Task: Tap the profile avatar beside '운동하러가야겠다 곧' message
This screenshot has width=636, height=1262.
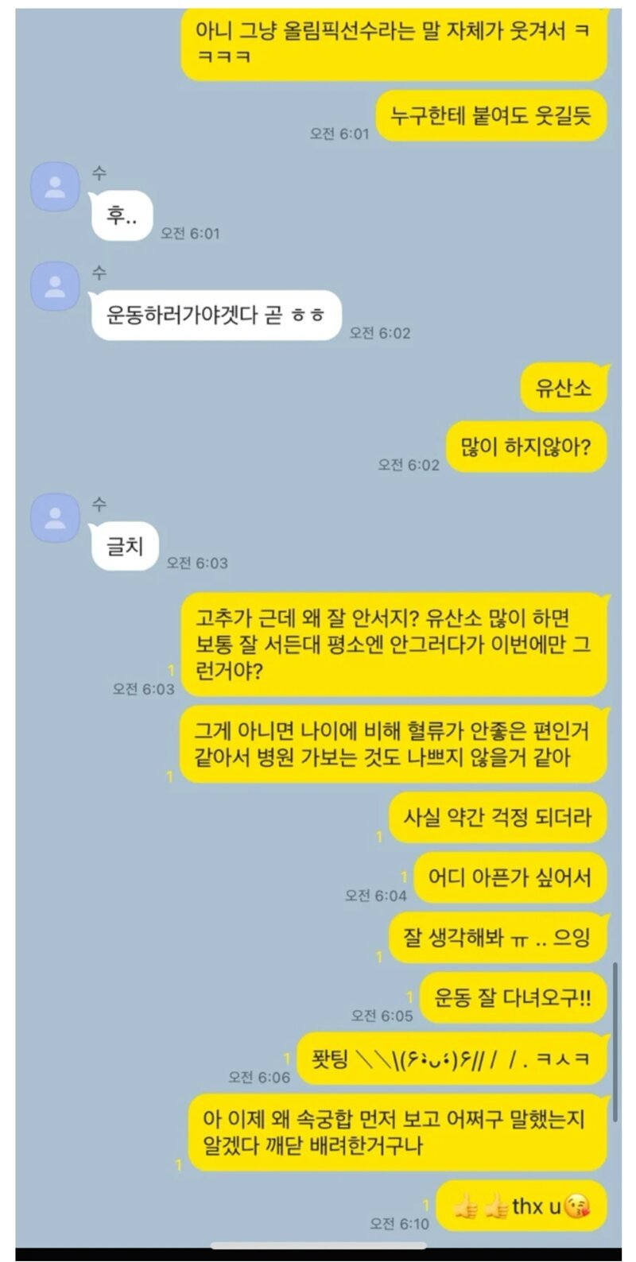Action: click(x=55, y=286)
